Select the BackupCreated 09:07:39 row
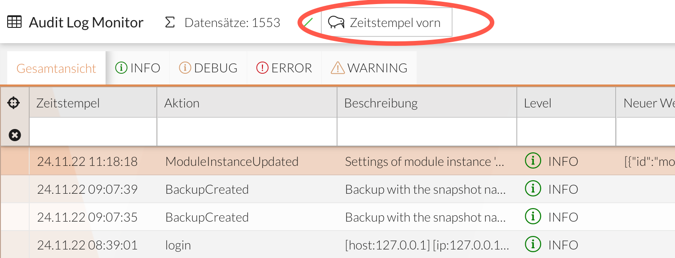This screenshot has height=258, width=675. [207, 189]
